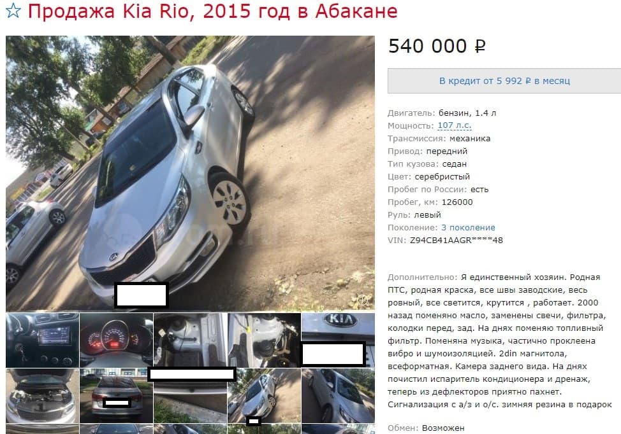This screenshot has height=434, width=621.
Task: View open hood engine thumbnail
Action: click(42, 396)
